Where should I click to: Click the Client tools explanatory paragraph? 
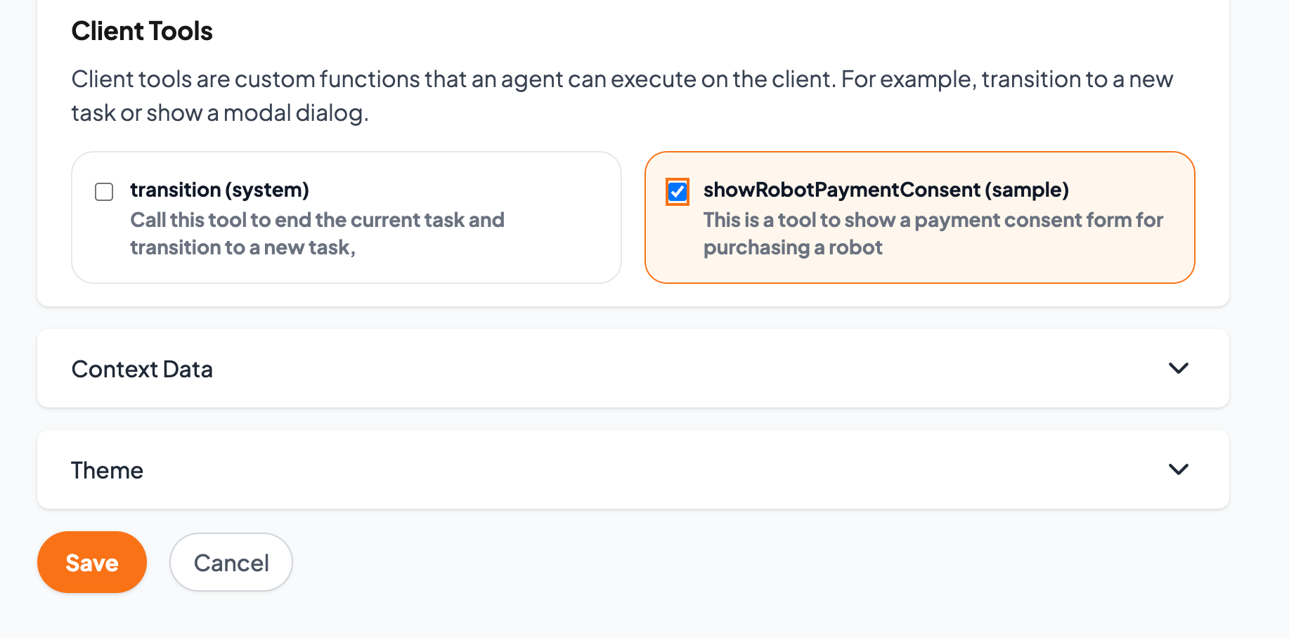click(x=622, y=96)
